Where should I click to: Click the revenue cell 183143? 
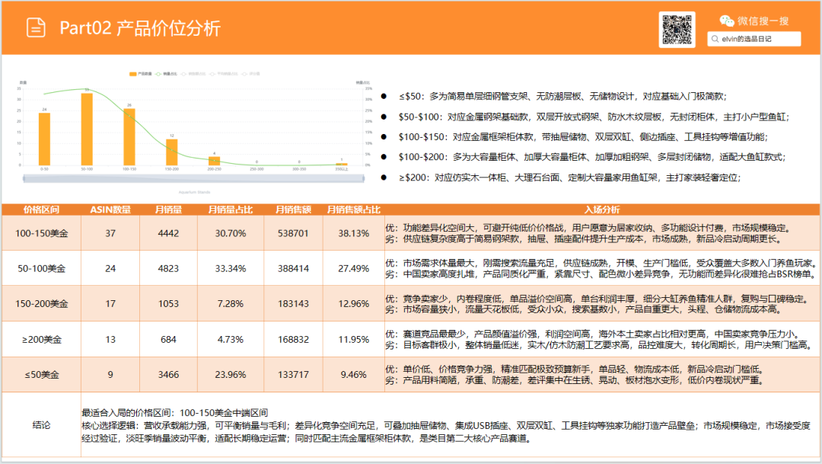coord(293,303)
